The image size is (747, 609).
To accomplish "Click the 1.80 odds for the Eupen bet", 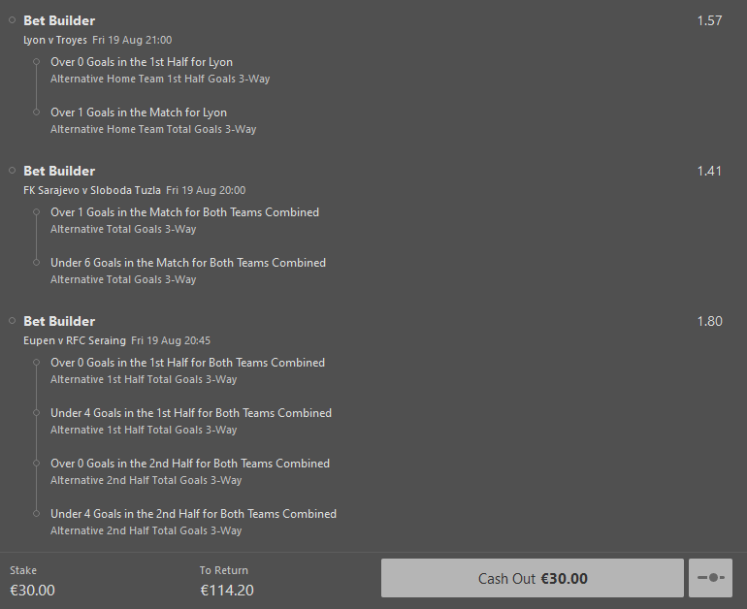I will 709,321.
